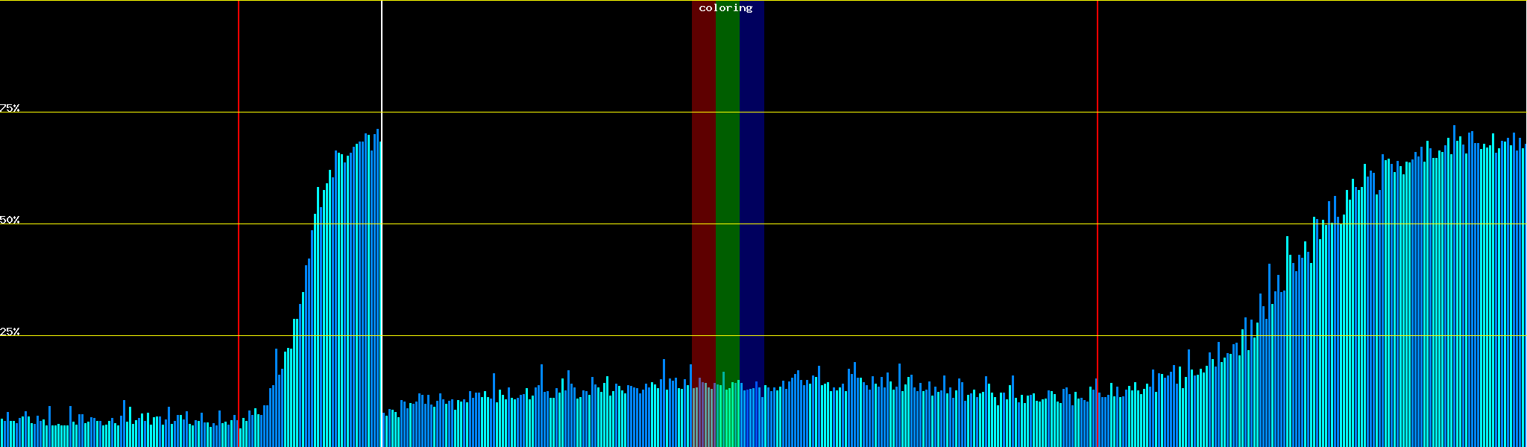Click the last histogram bar at the far right
Viewport: 1527px width, 447px height.
[1525, 298]
